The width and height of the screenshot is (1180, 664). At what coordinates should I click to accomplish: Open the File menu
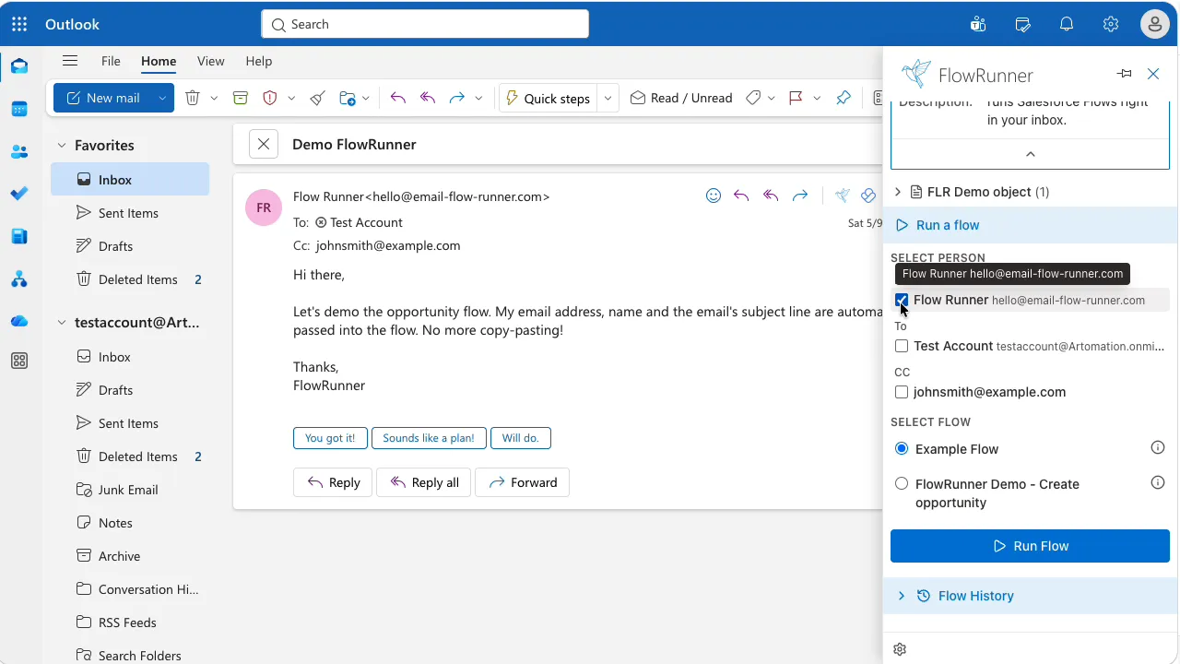[111, 61]
